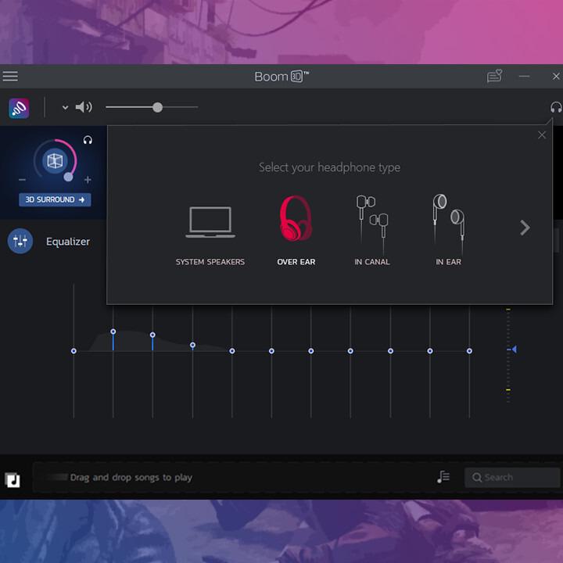Image resolution: width=563 pixels, height=563 pixels.
Task: Show more headphone types with right chevron
Action: click(x=525, y=228)
